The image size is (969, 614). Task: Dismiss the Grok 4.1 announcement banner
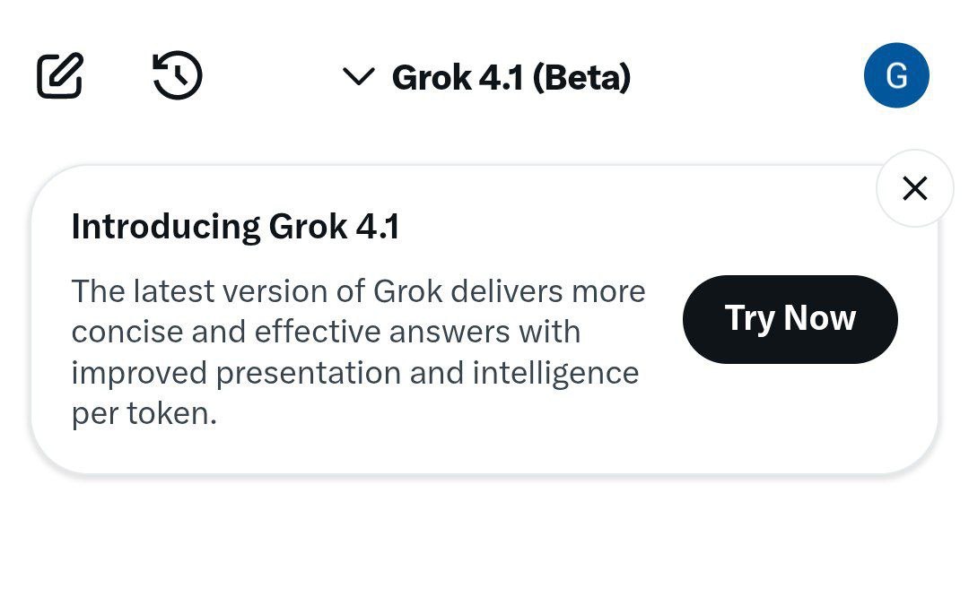[x=914, y=188]
